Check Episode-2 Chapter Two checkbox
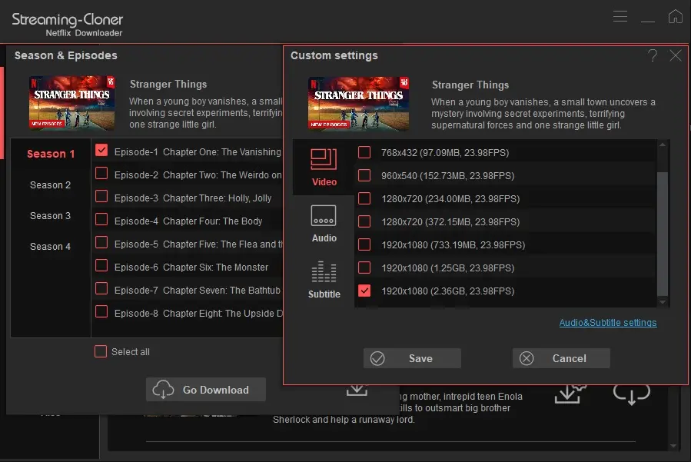Screen dimensions: 691x462 point(101,173)
